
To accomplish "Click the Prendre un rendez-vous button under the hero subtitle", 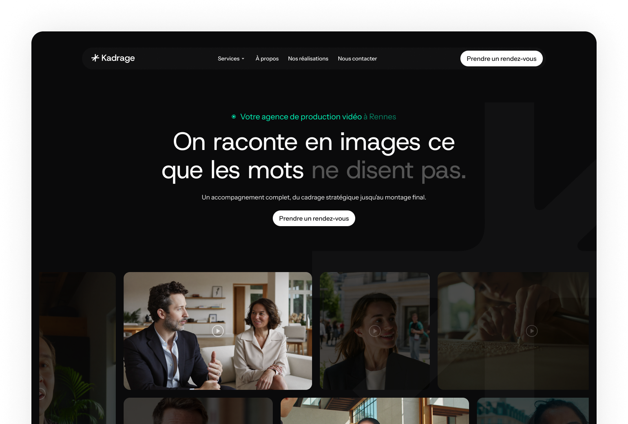I will 314,218.
